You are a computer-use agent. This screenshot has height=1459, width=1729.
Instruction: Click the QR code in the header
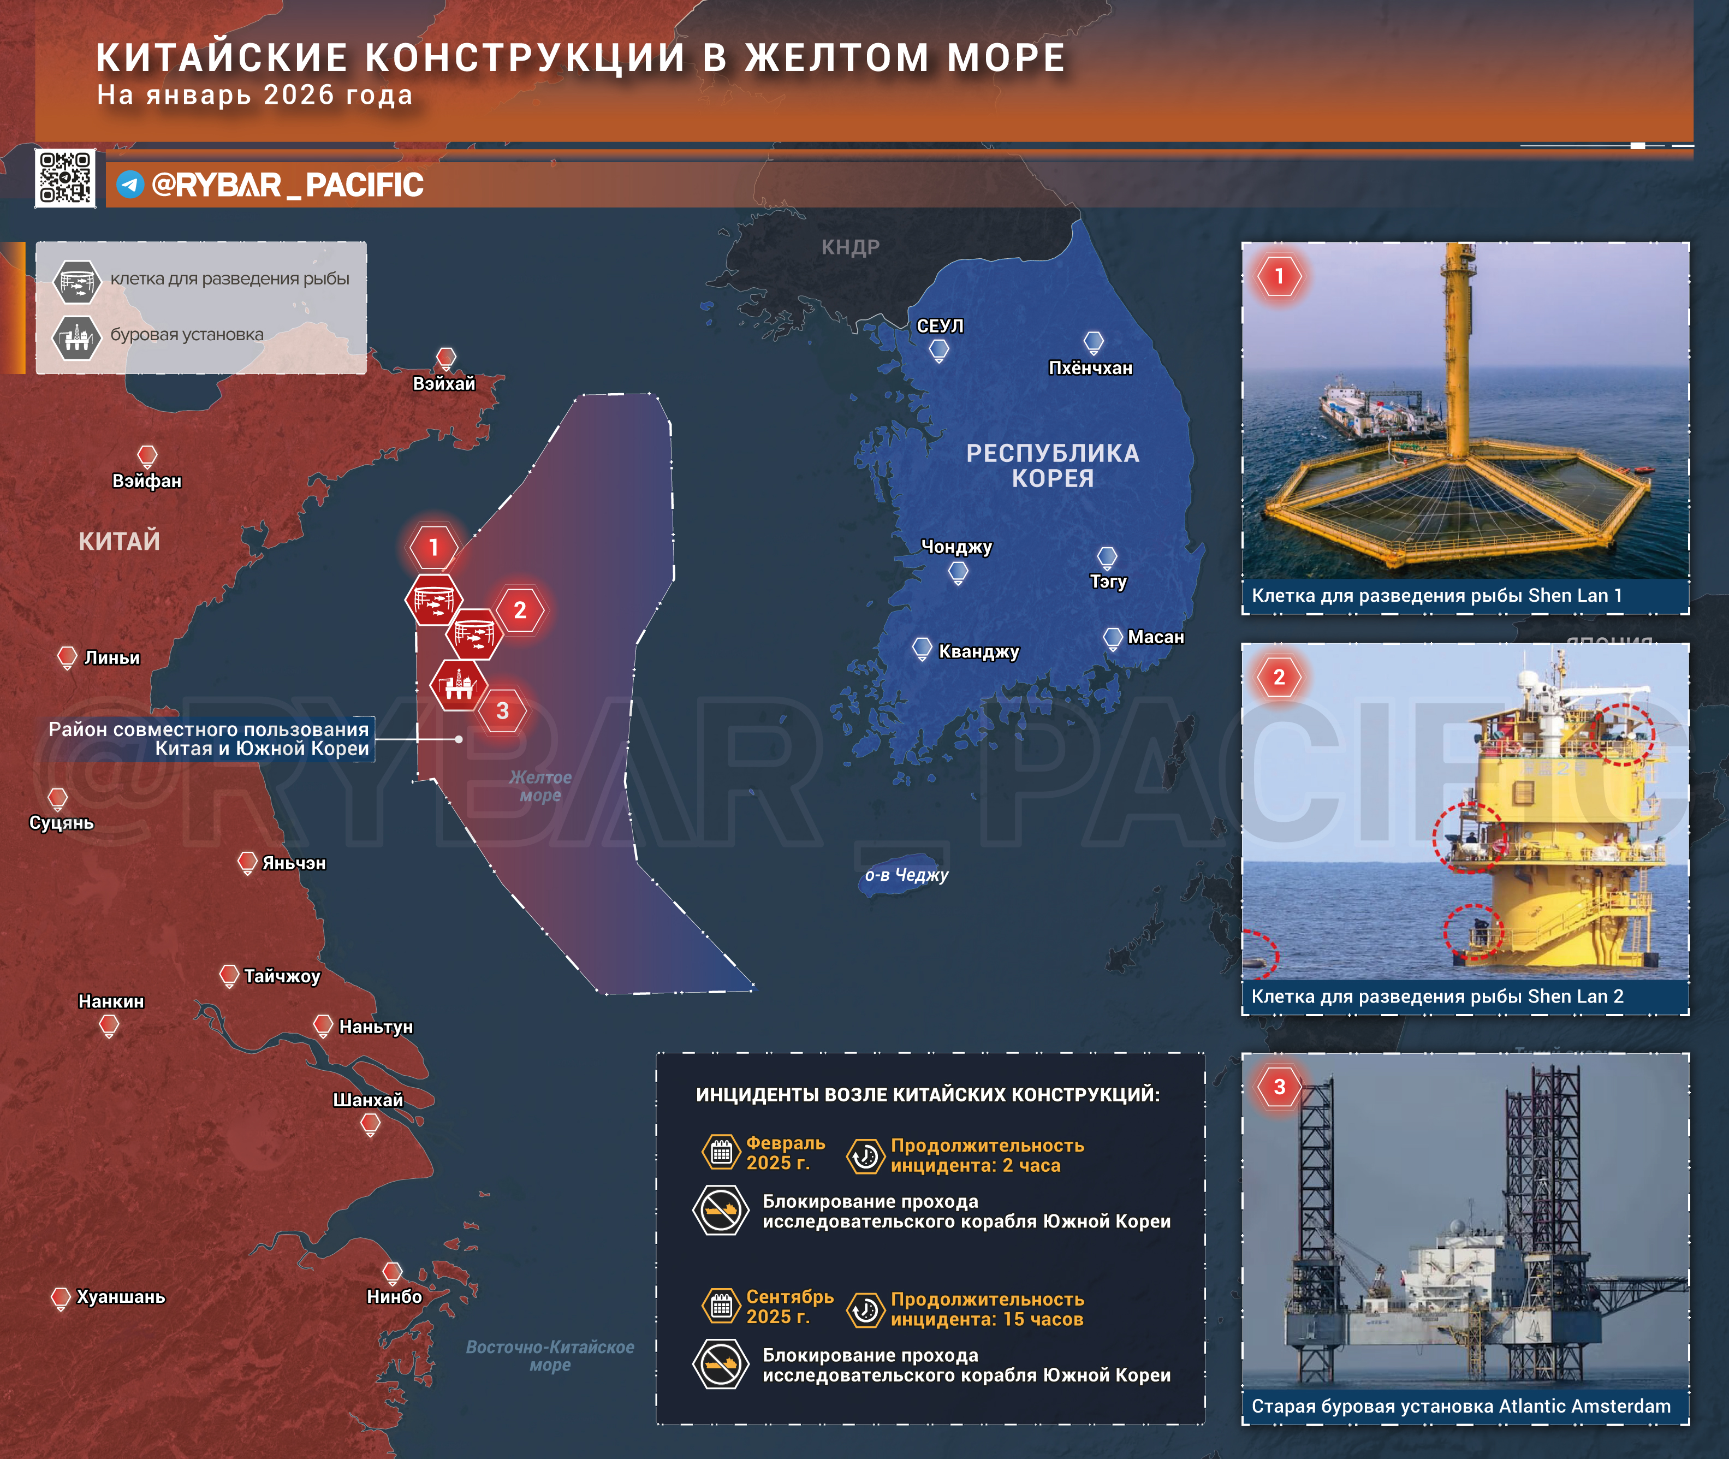66,178
